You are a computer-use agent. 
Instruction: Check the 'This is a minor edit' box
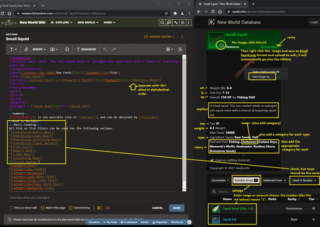click(11, 208)
